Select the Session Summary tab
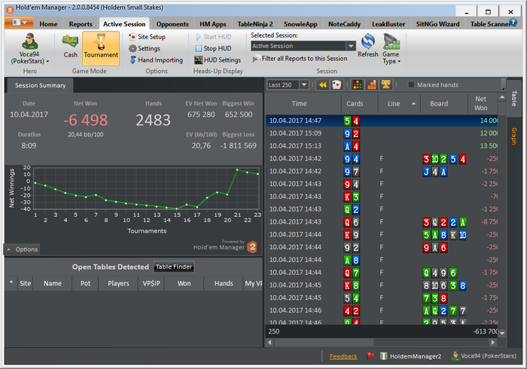This screenshot has height=369, width=527. point(40,85)
